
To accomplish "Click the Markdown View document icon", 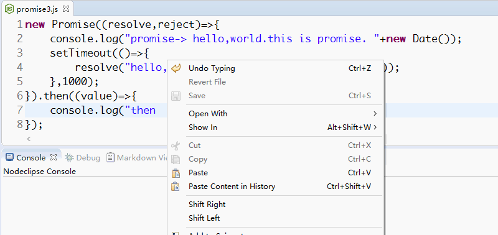I will 110,157.
